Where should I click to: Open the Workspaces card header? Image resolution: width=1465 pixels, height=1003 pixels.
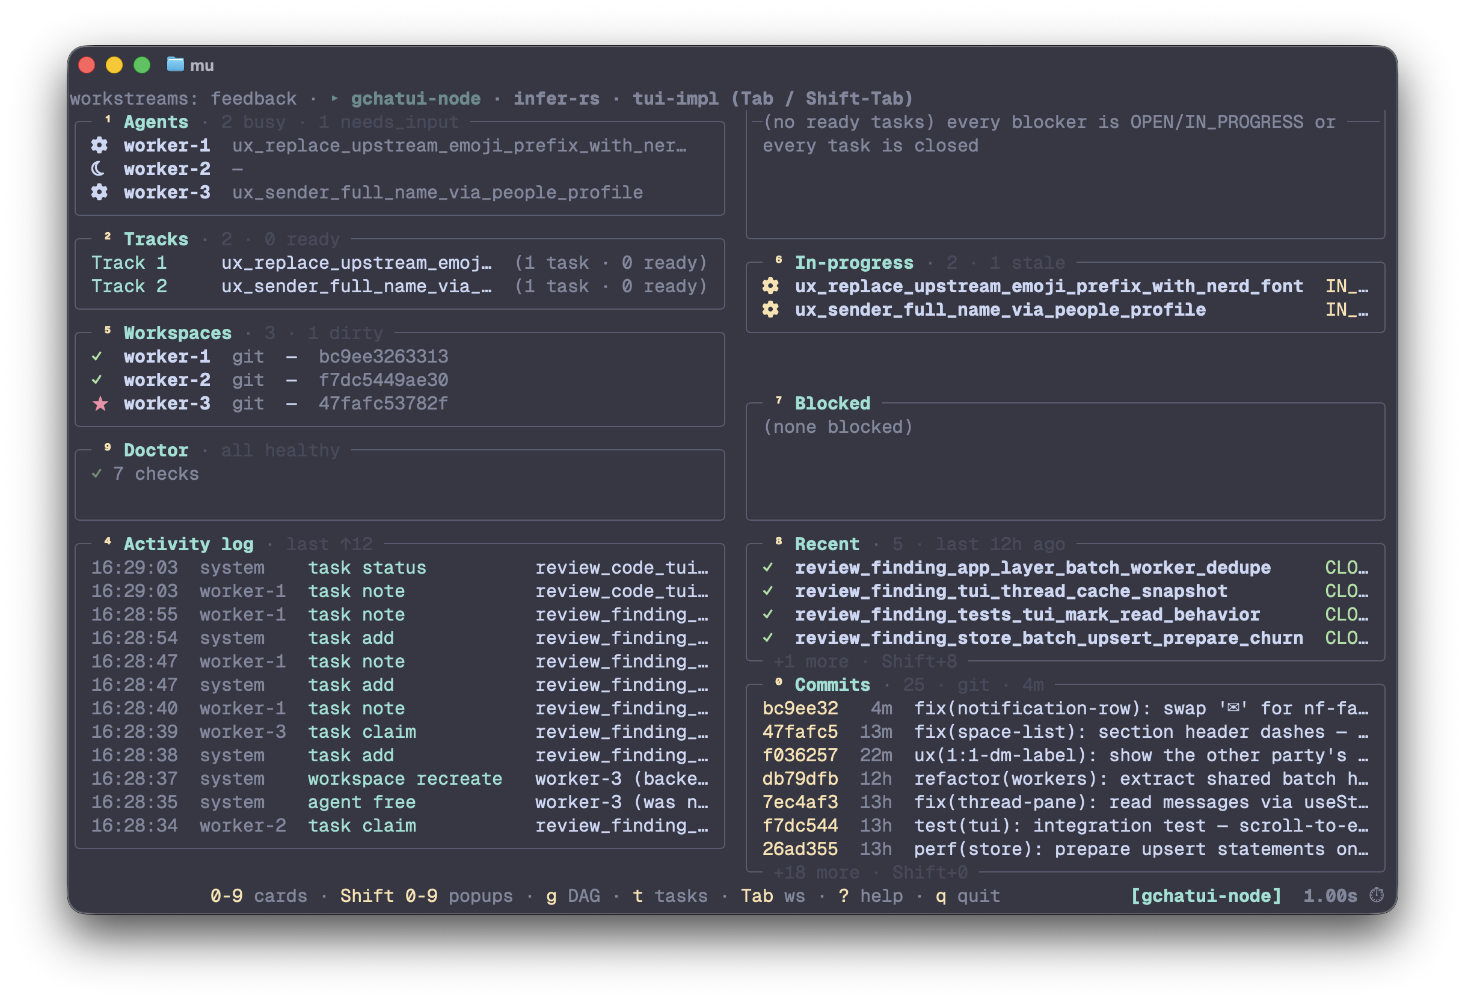178,334
